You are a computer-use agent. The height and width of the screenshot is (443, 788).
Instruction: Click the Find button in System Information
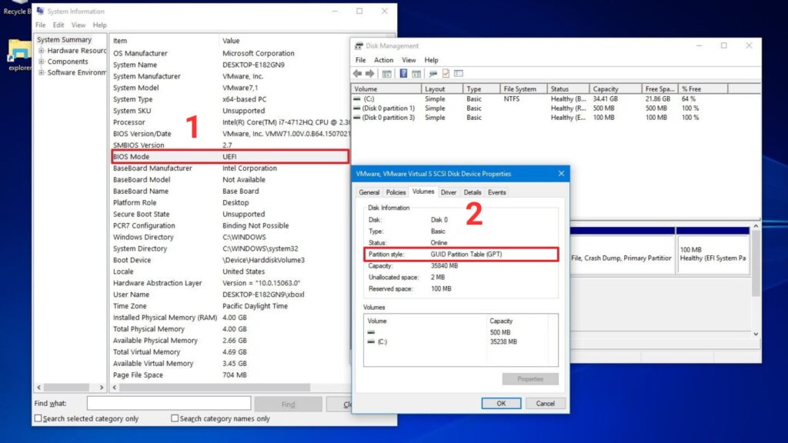tap(288, 403)
